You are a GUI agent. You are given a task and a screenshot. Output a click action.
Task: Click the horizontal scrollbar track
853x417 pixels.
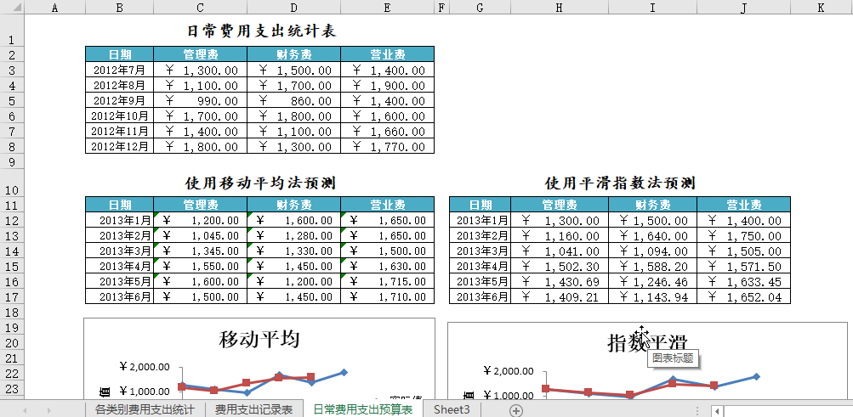787,411
